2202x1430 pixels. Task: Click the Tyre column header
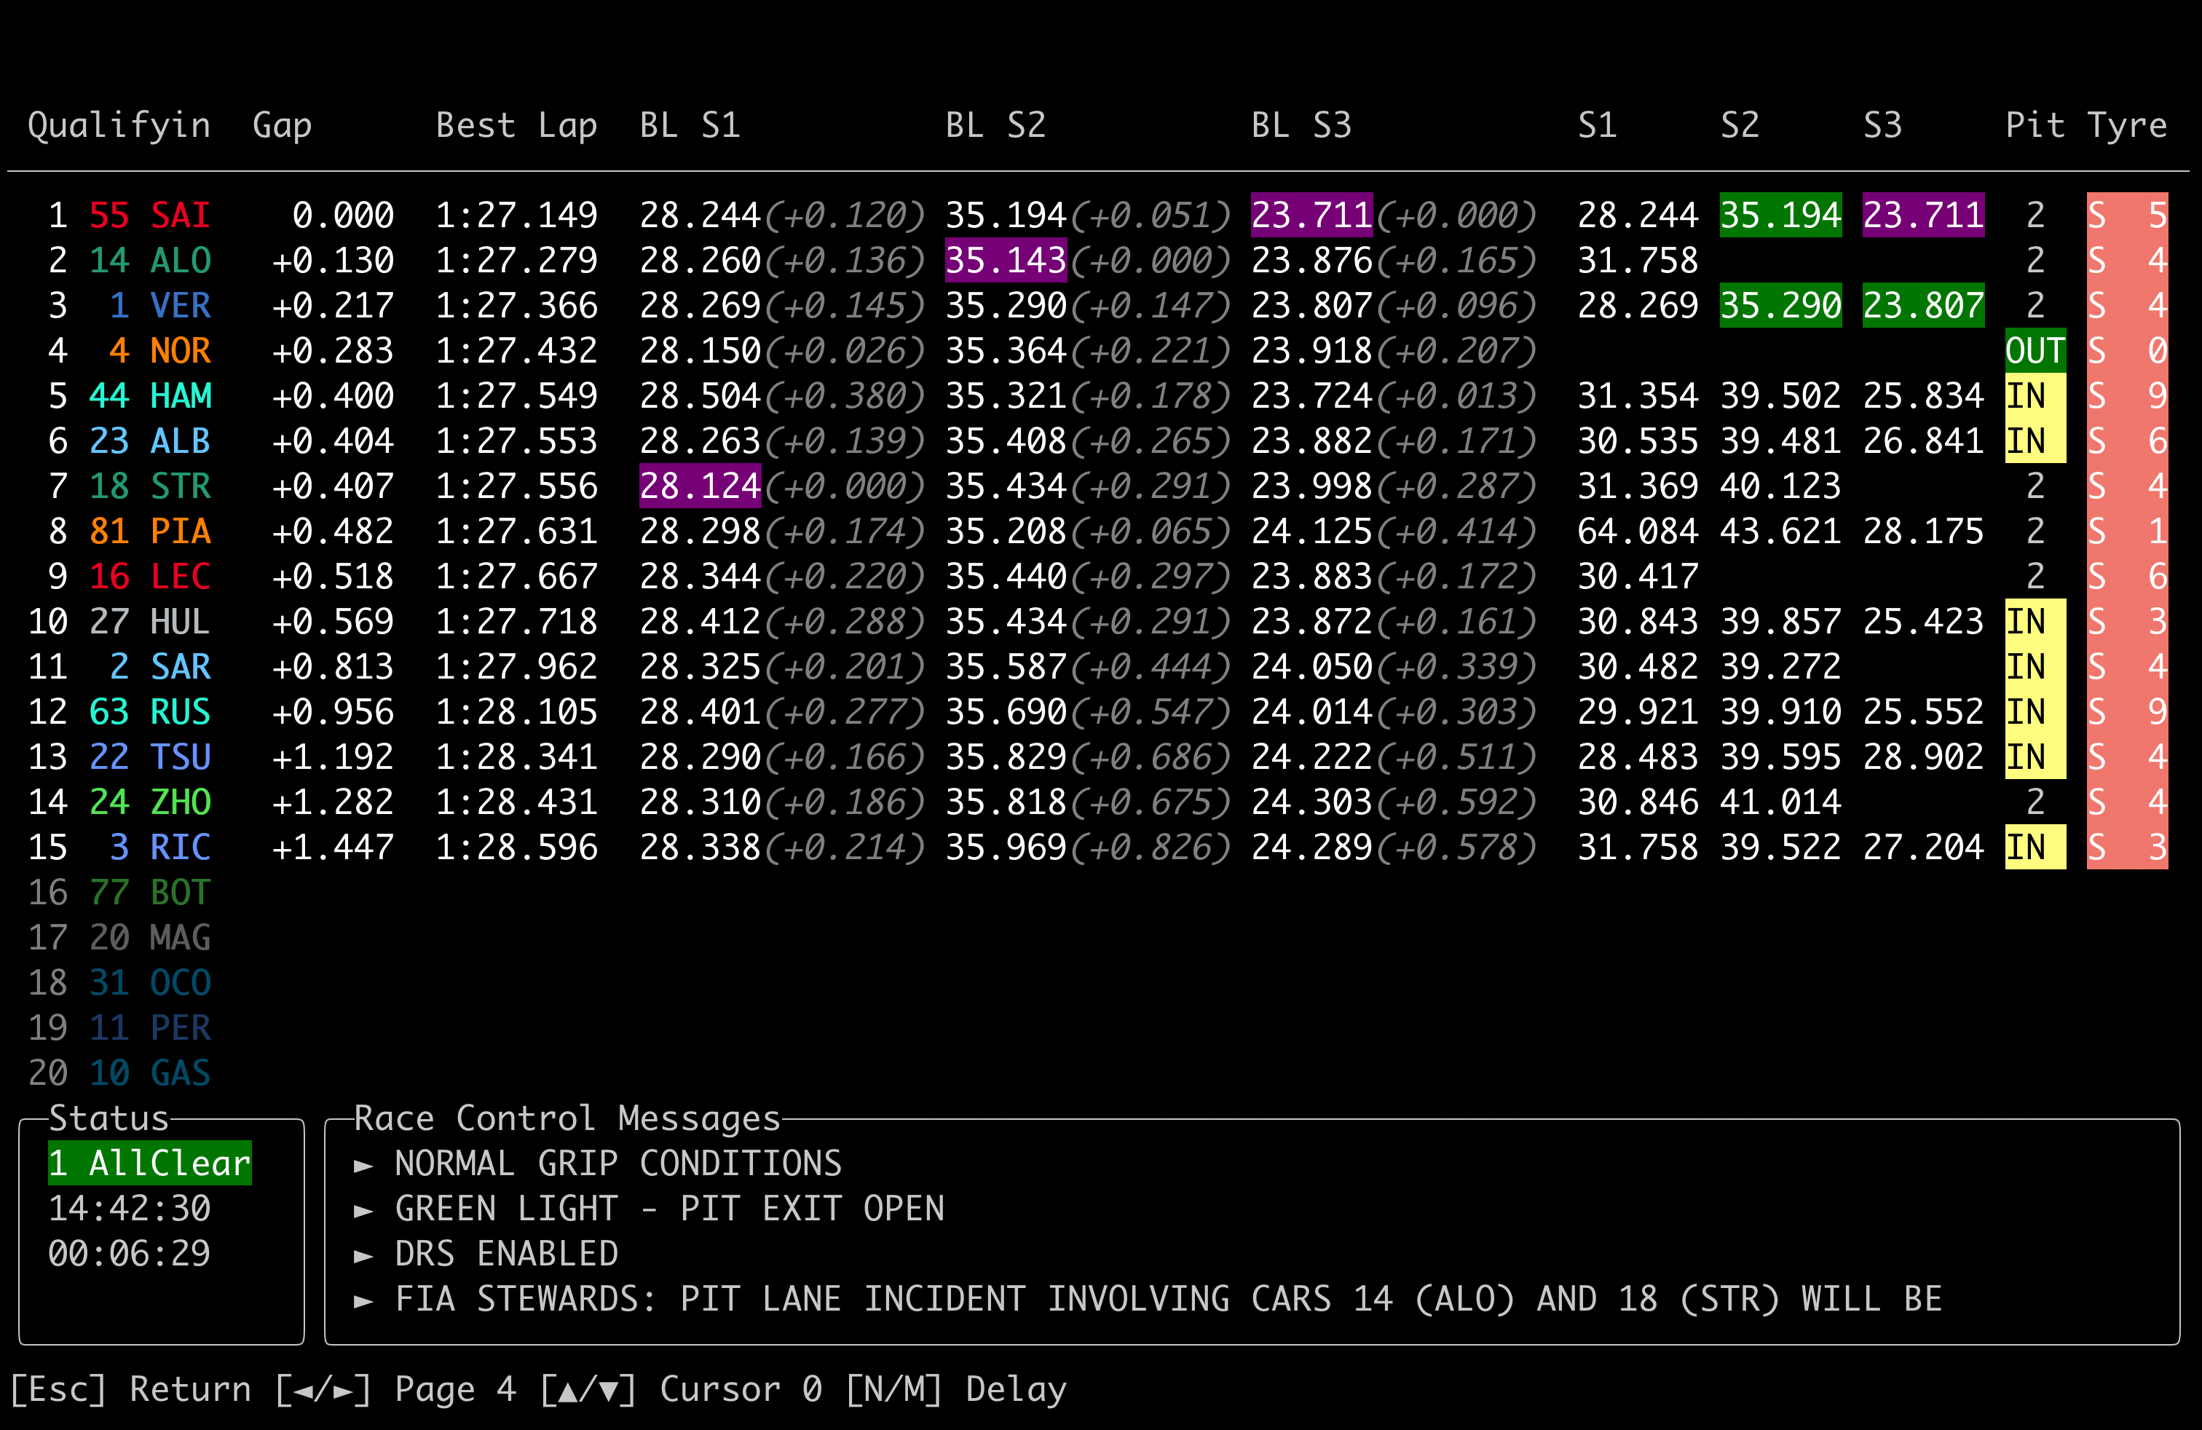[2126, 125]
